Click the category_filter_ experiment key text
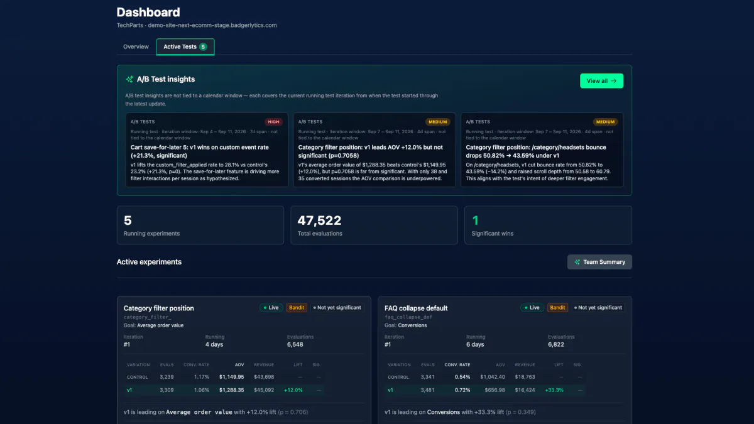This screenshot has height=424, width=754. [148, 317]
